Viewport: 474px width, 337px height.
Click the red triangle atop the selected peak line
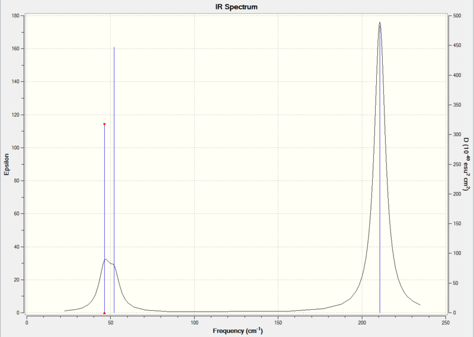(105, 124)
